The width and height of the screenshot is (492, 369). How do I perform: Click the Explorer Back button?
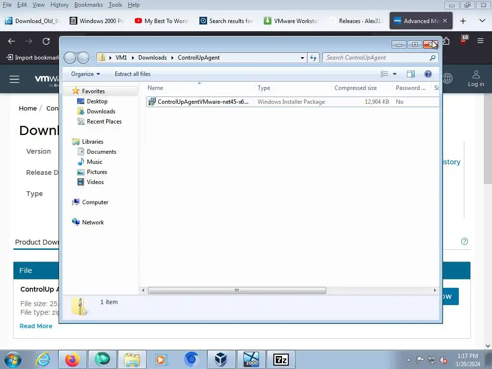70,58
